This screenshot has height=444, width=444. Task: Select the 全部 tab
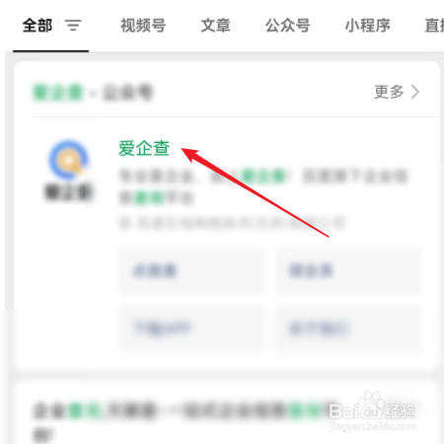pos(37,26)
